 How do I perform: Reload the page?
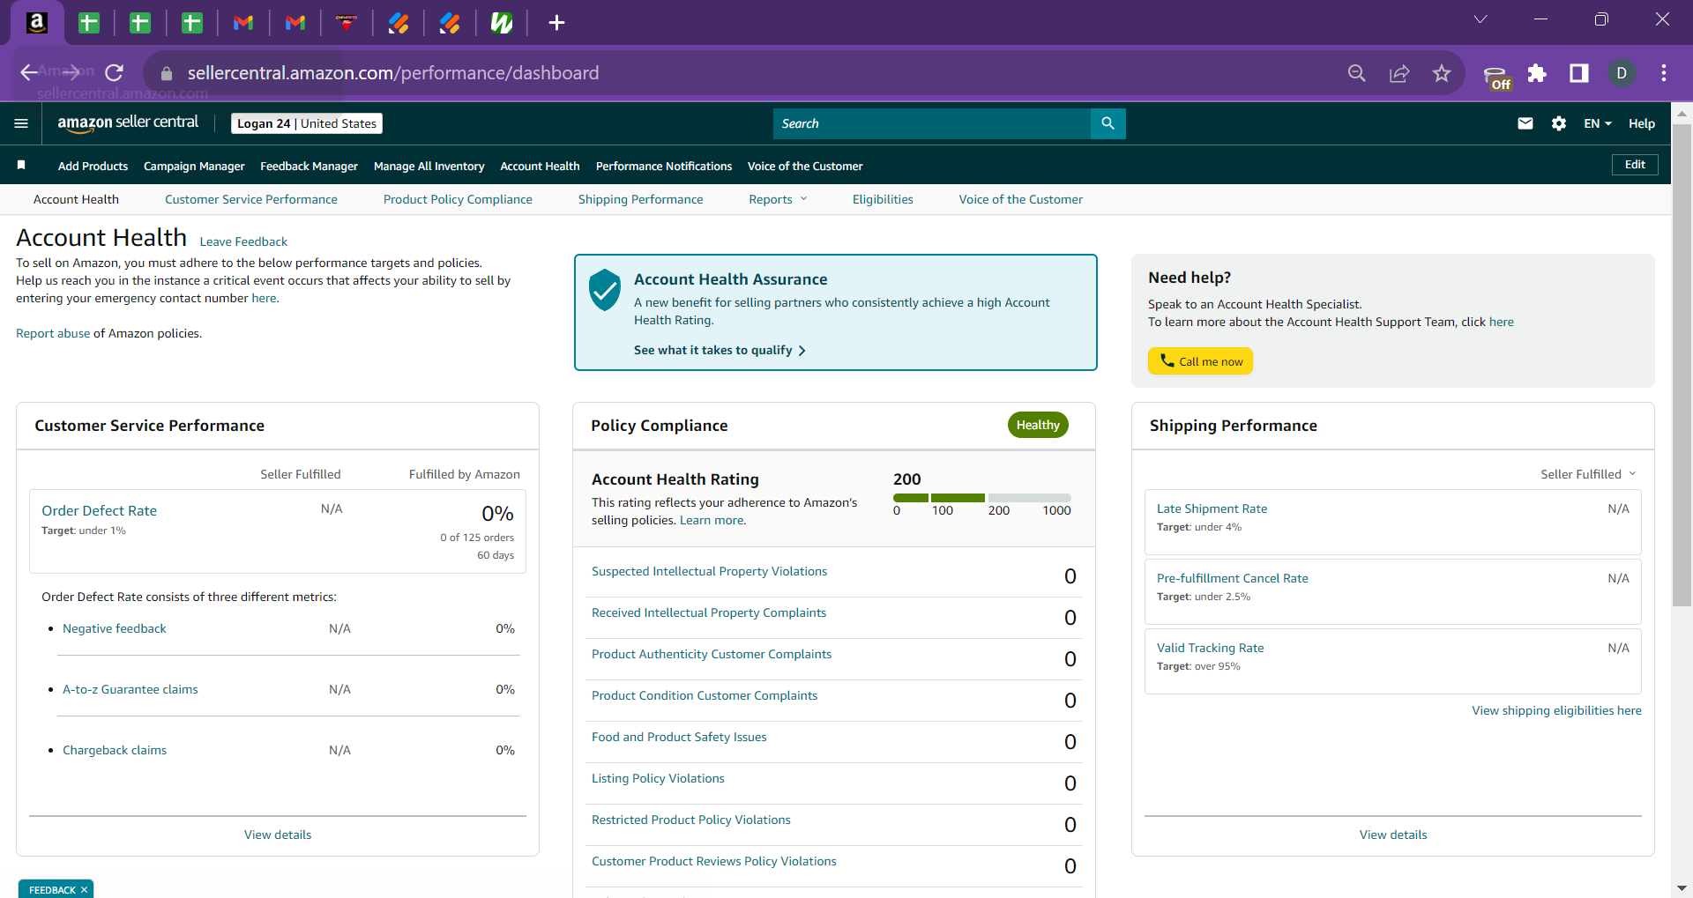click(114, 73)
